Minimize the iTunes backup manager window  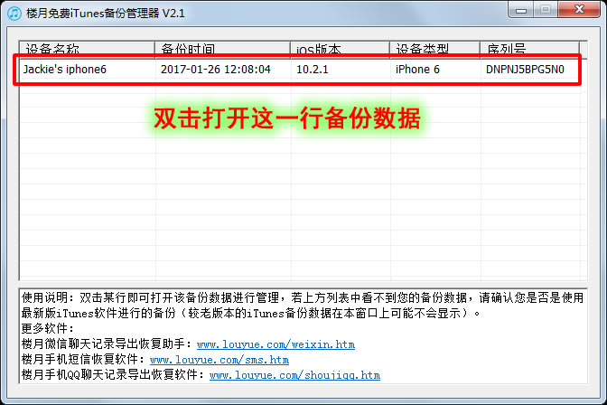point(521,10)
